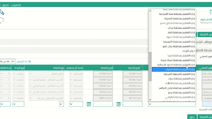
Task: Select highlighted إدارة التعليم بمحافظة شقراء option
Action: pos(174,69)
